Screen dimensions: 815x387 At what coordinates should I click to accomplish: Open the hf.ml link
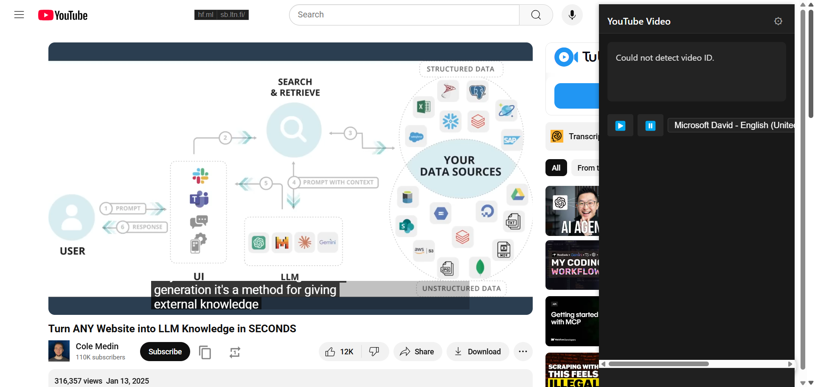[x=205, y=15]
